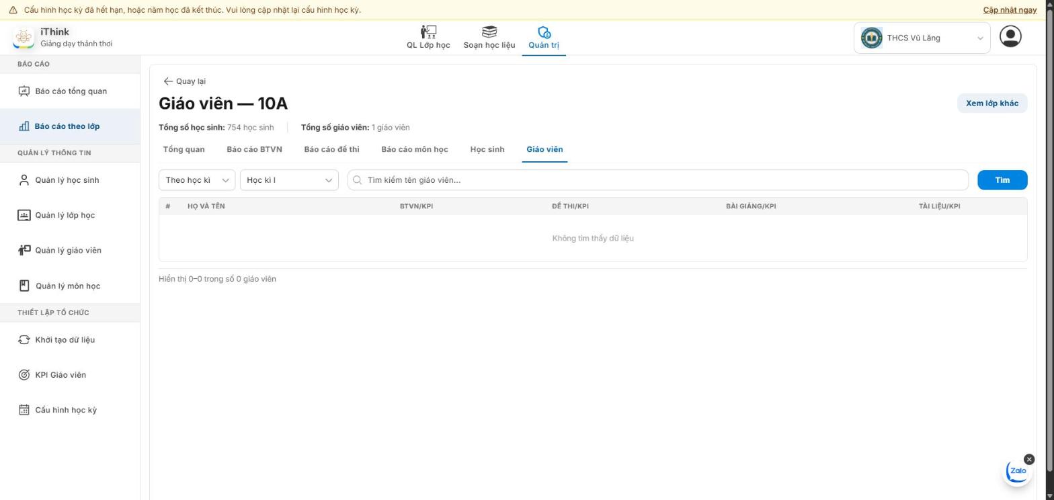Click the Không tìm thấy dữ liệu message
Image resolution: width=1054 pixels, height=500 pixels.
point(593,239)
